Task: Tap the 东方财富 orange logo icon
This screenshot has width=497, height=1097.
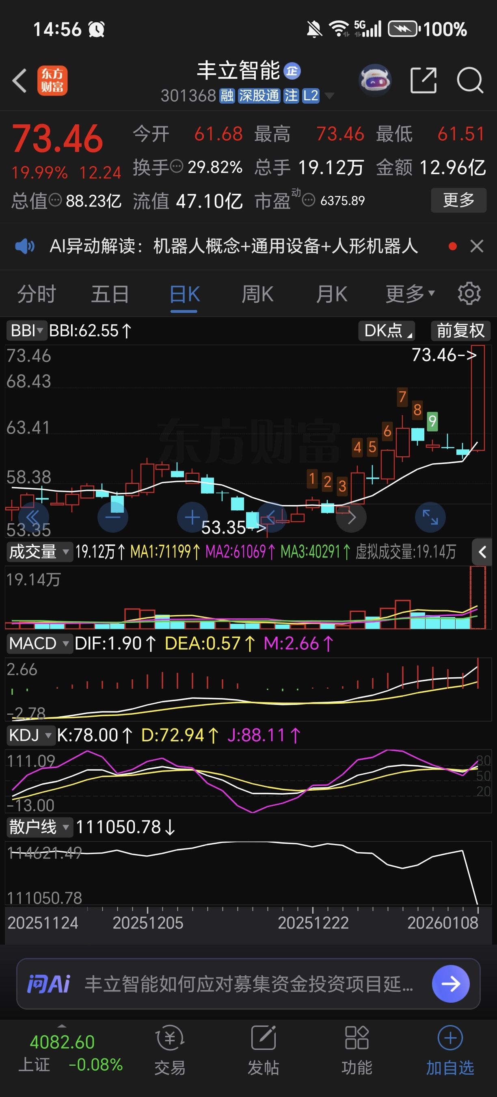Action: (x=52, y=80)
